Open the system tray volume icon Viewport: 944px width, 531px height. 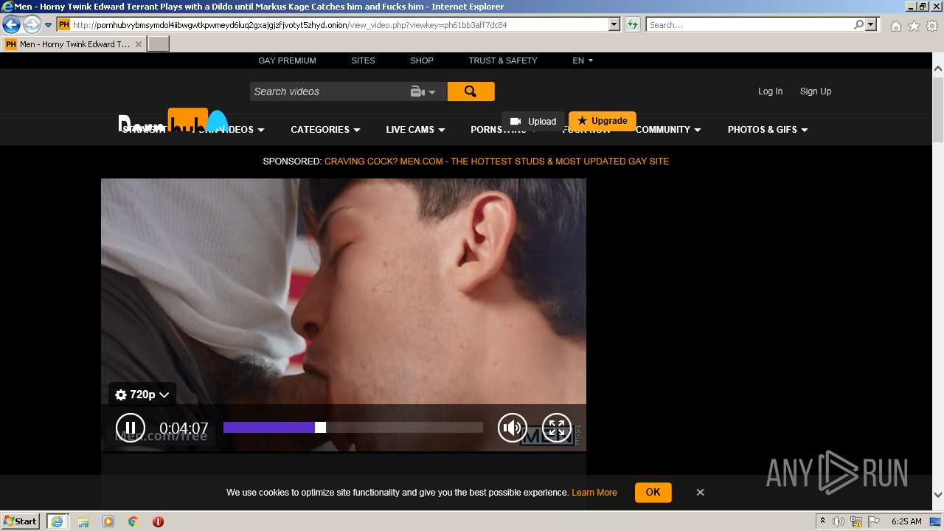839,521
